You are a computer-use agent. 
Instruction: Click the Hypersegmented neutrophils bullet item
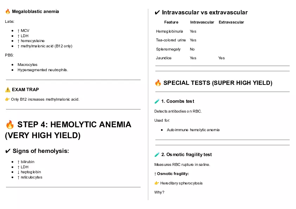(43, 70)
